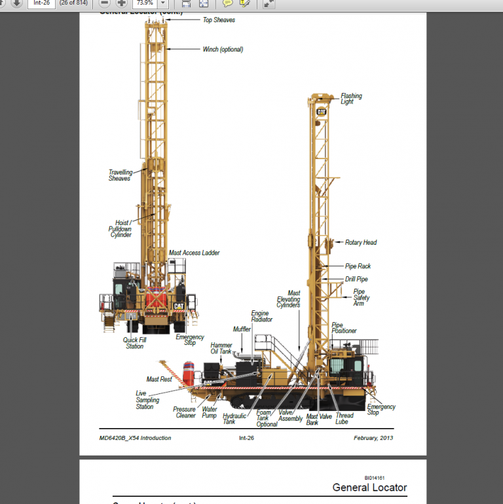
Task: Zoom in with the plus button
Action: (122, 3)
